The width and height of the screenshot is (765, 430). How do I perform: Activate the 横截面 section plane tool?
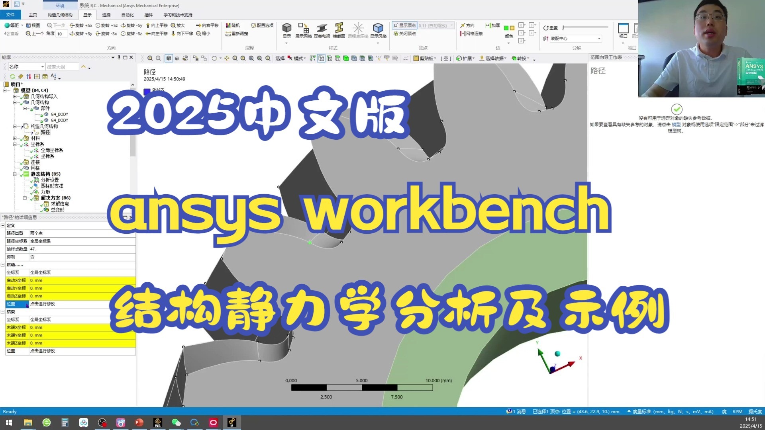tap(339, 28)
